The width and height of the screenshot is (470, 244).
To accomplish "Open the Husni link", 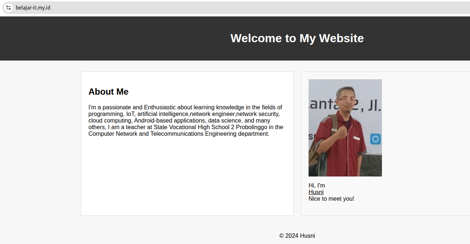I will [316, 192].
